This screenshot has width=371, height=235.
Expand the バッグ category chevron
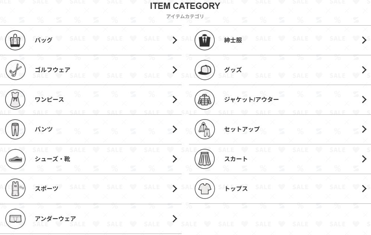point(175,40)
